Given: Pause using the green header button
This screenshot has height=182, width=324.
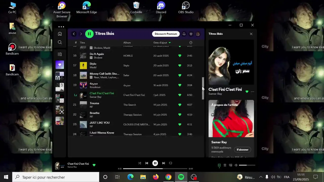Looking at the screenshot, I should [89, 34].
